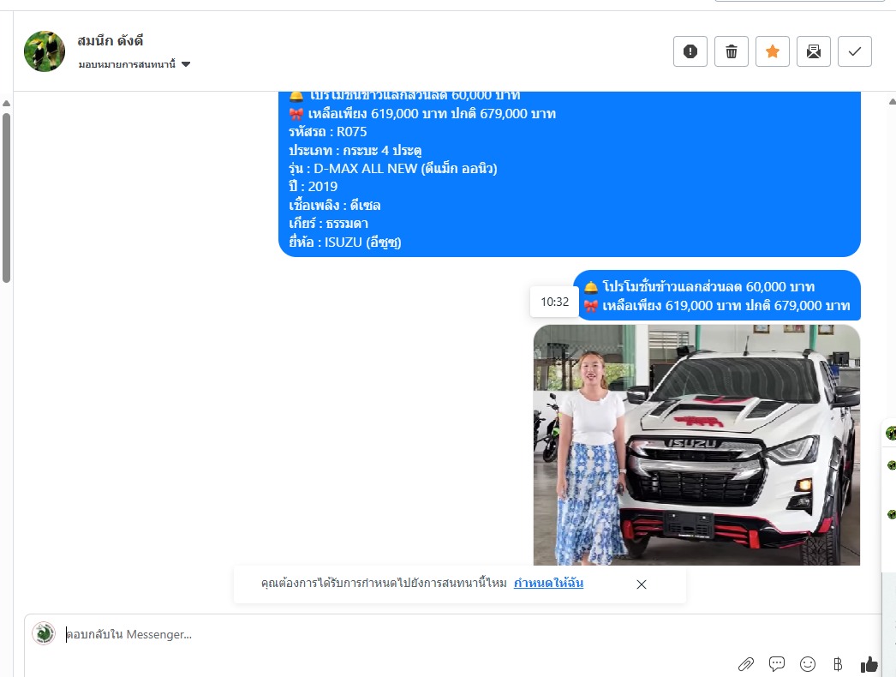
Task: Dismiss the assignment prompt with the X
Action: [642, 584]
